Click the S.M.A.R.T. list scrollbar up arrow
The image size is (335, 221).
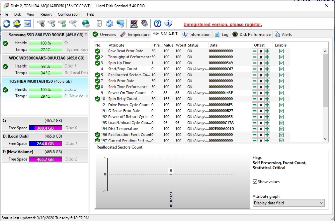point(325,51)
